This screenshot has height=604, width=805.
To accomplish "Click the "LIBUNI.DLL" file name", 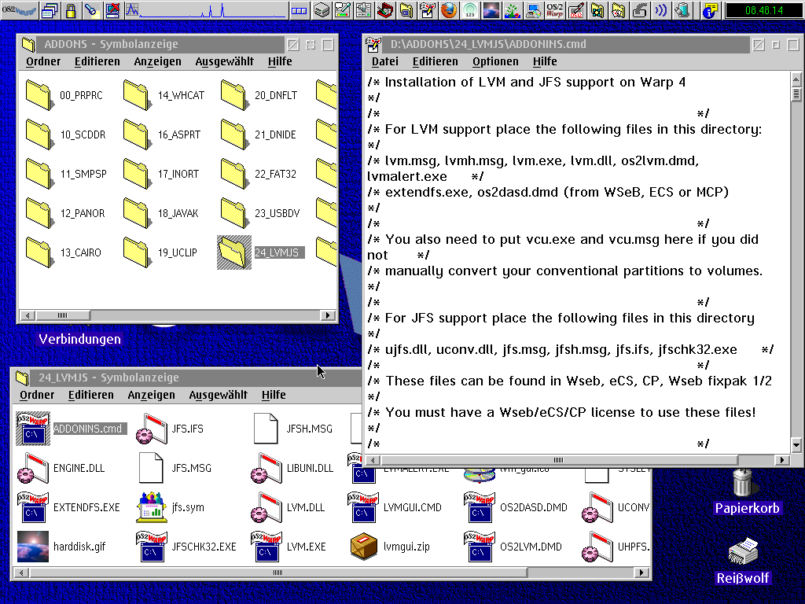I will (x=310, y=468).
